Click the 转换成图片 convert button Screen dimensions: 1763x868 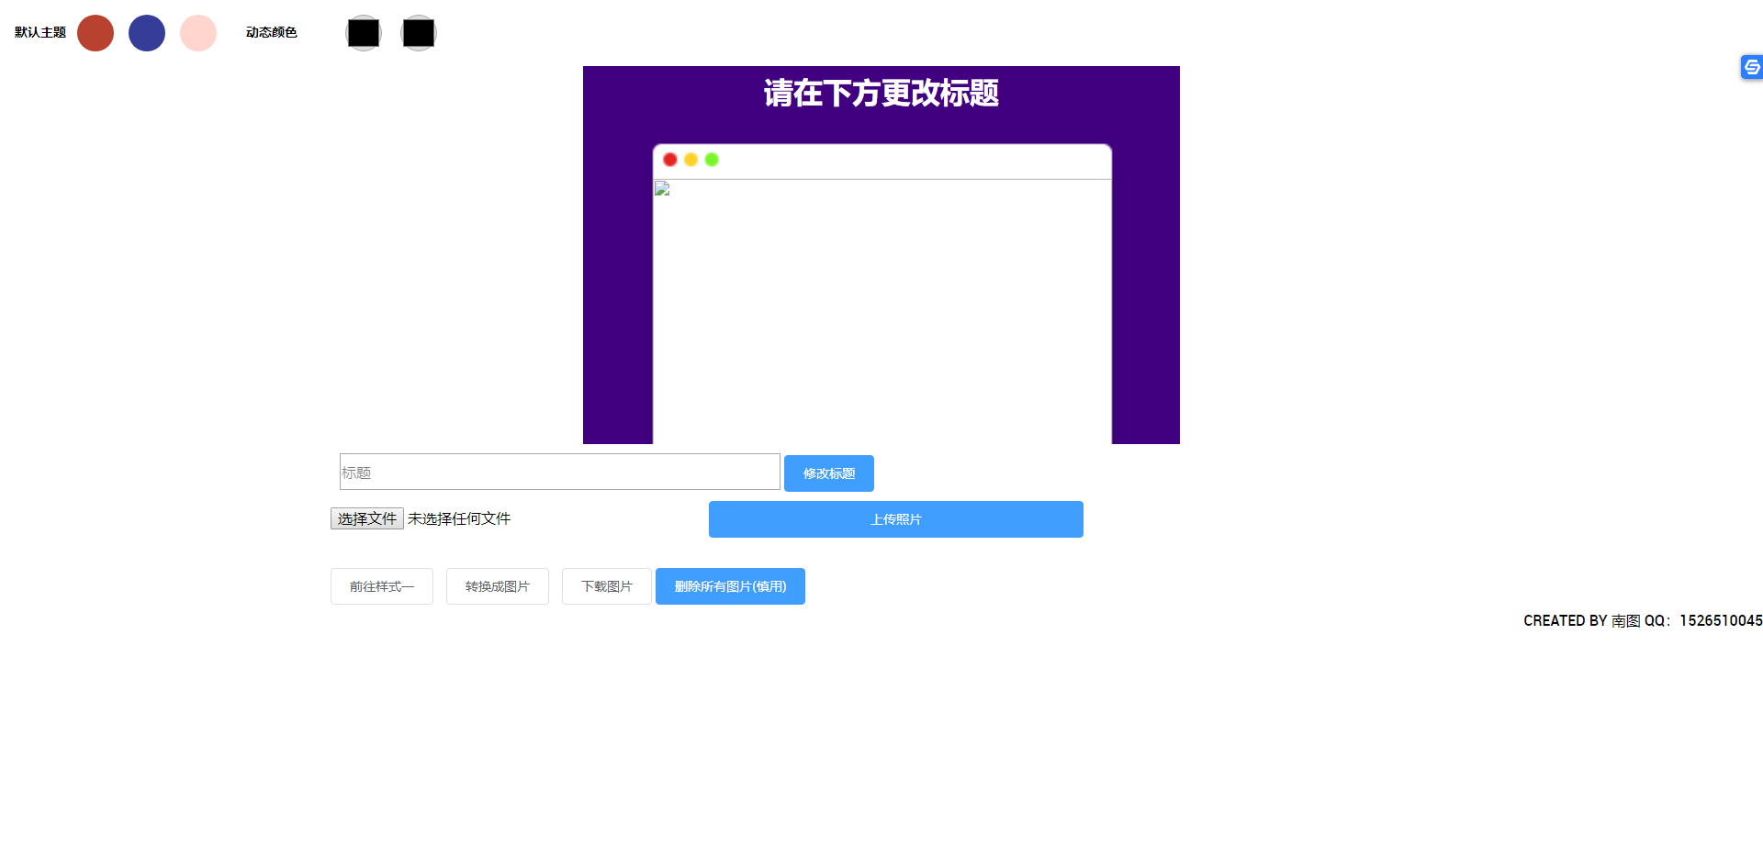497,586
